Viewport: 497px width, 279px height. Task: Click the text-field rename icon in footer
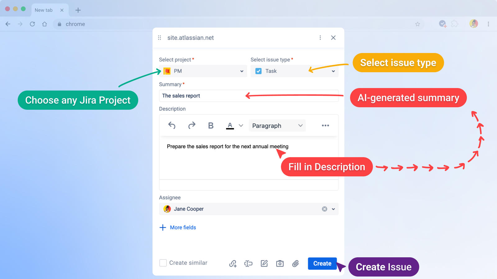tap(248, 263)
